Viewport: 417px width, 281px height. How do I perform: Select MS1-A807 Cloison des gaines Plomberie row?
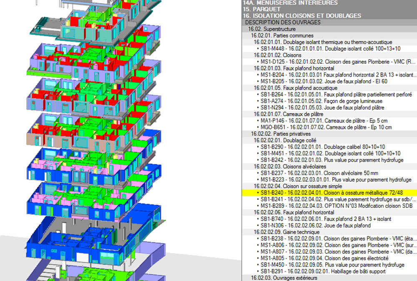point(329,252)
